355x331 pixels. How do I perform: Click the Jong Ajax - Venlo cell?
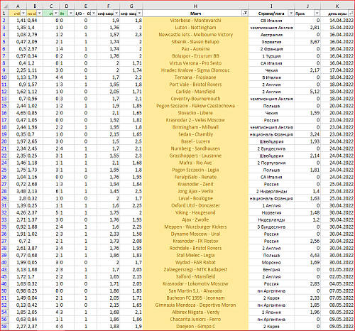pyautogui.click(x=195, y=191)
